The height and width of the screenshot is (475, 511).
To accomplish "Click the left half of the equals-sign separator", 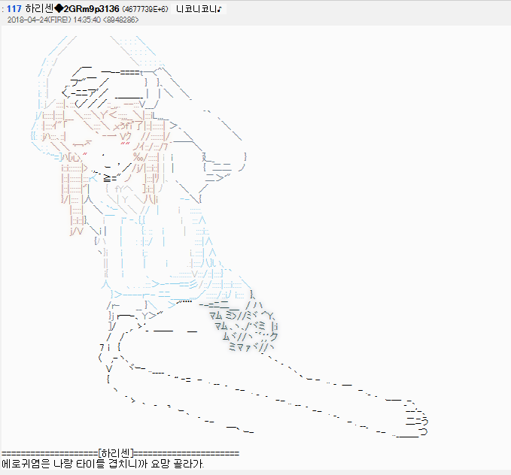I will pyautogui.click(x=50, y=453).
